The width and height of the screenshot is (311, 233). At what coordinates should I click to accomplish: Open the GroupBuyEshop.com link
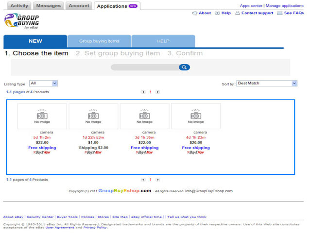124,191
